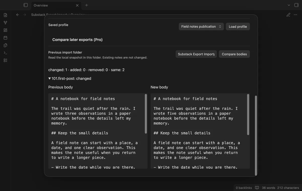
Task: Switch to edit mode pencil icon
Action: coord(288,15)
